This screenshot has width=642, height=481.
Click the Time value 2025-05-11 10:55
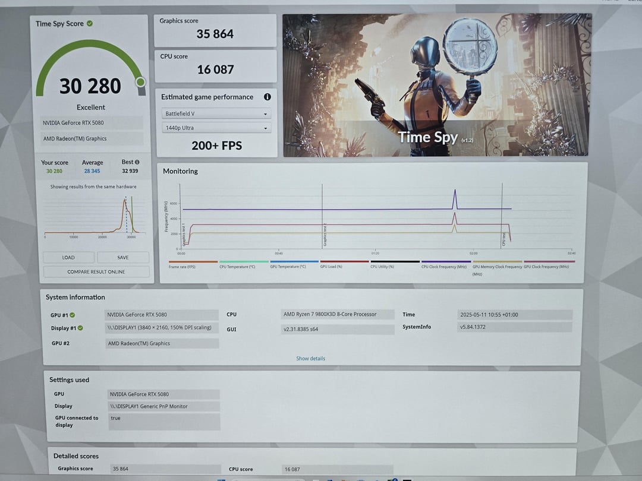click(515, 315)
